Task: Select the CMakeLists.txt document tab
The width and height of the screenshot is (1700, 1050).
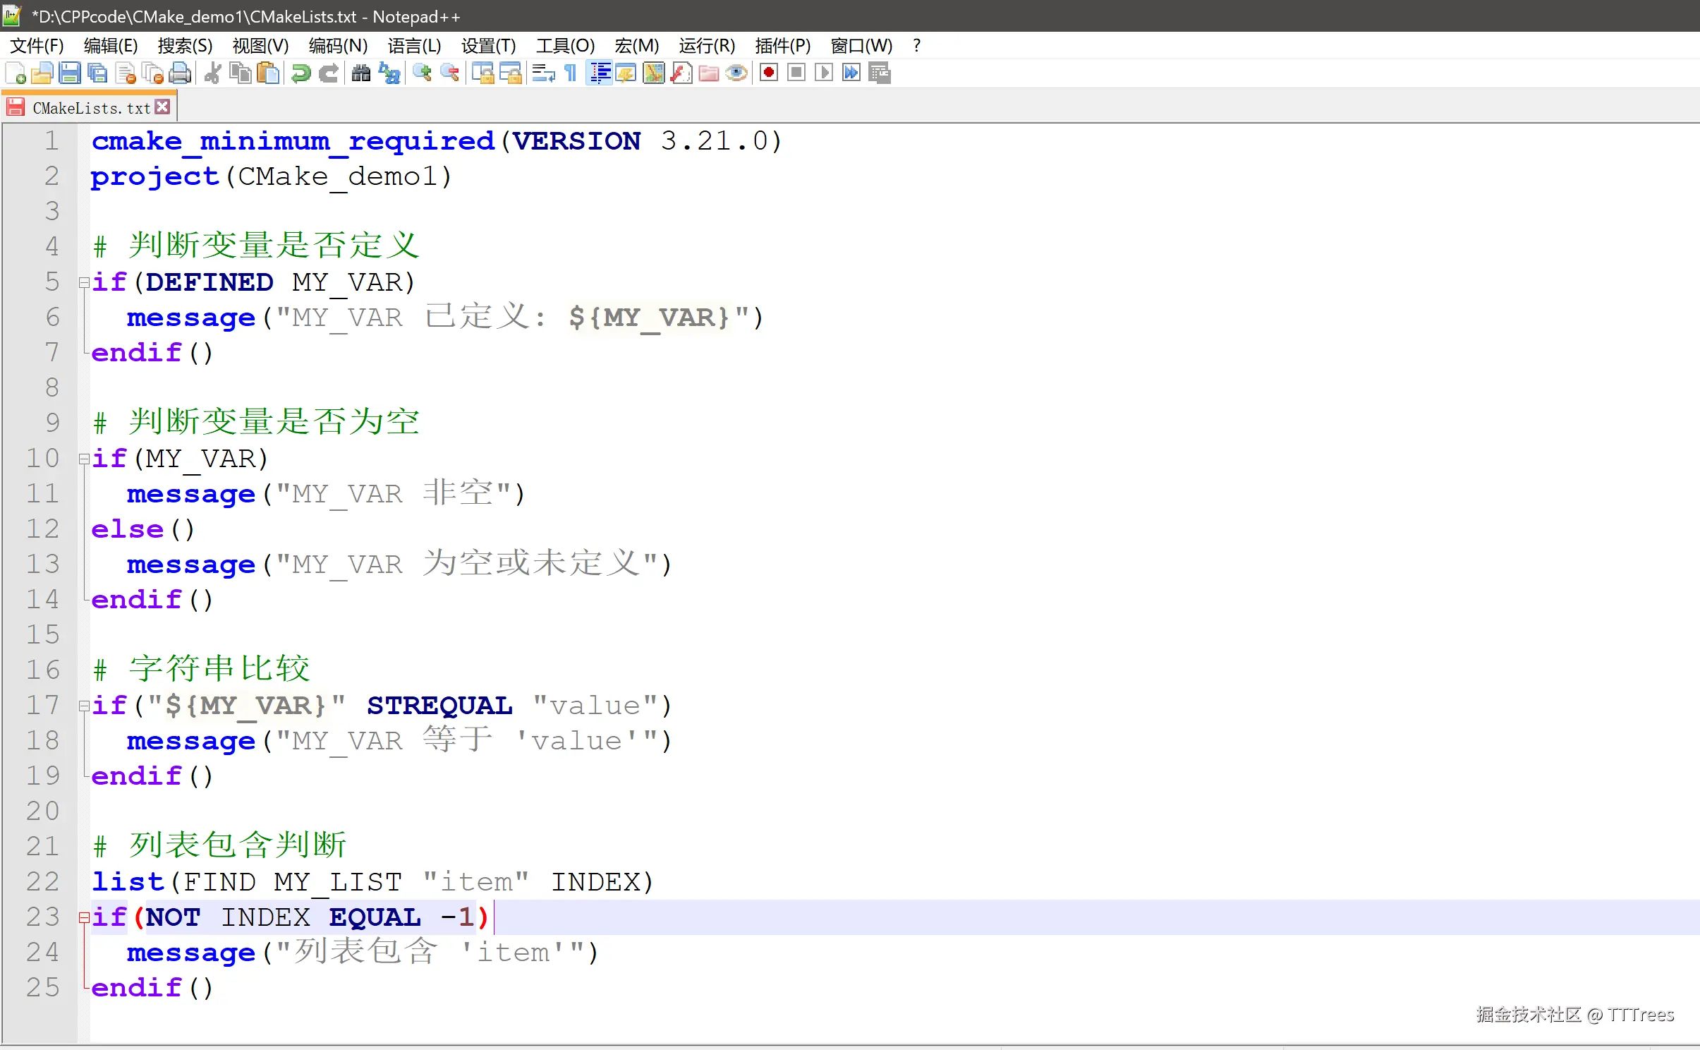Action: (x=90, y=108)
